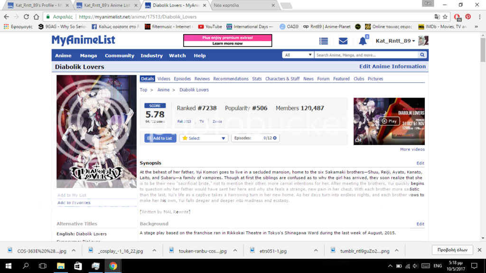Click the Chrome taskbar icon
The width and height of the screenshot is (486, 273).
113,266
